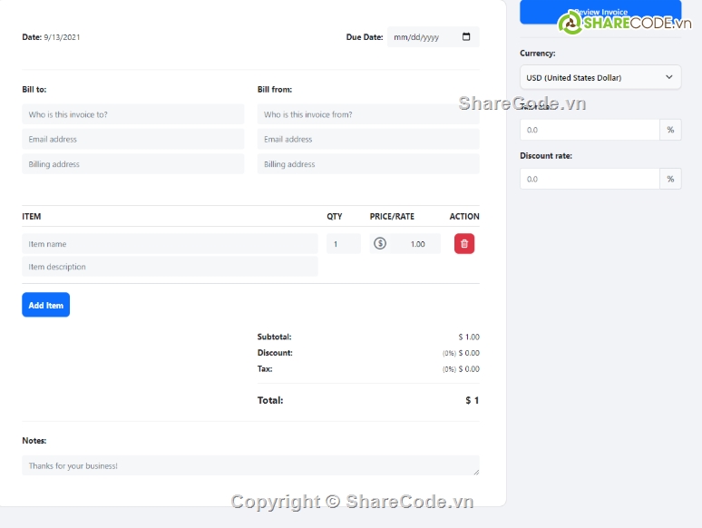Click the Tax rate input field
Image resolution: width=702 pixels, height=528 pixels.
[590, 130]
